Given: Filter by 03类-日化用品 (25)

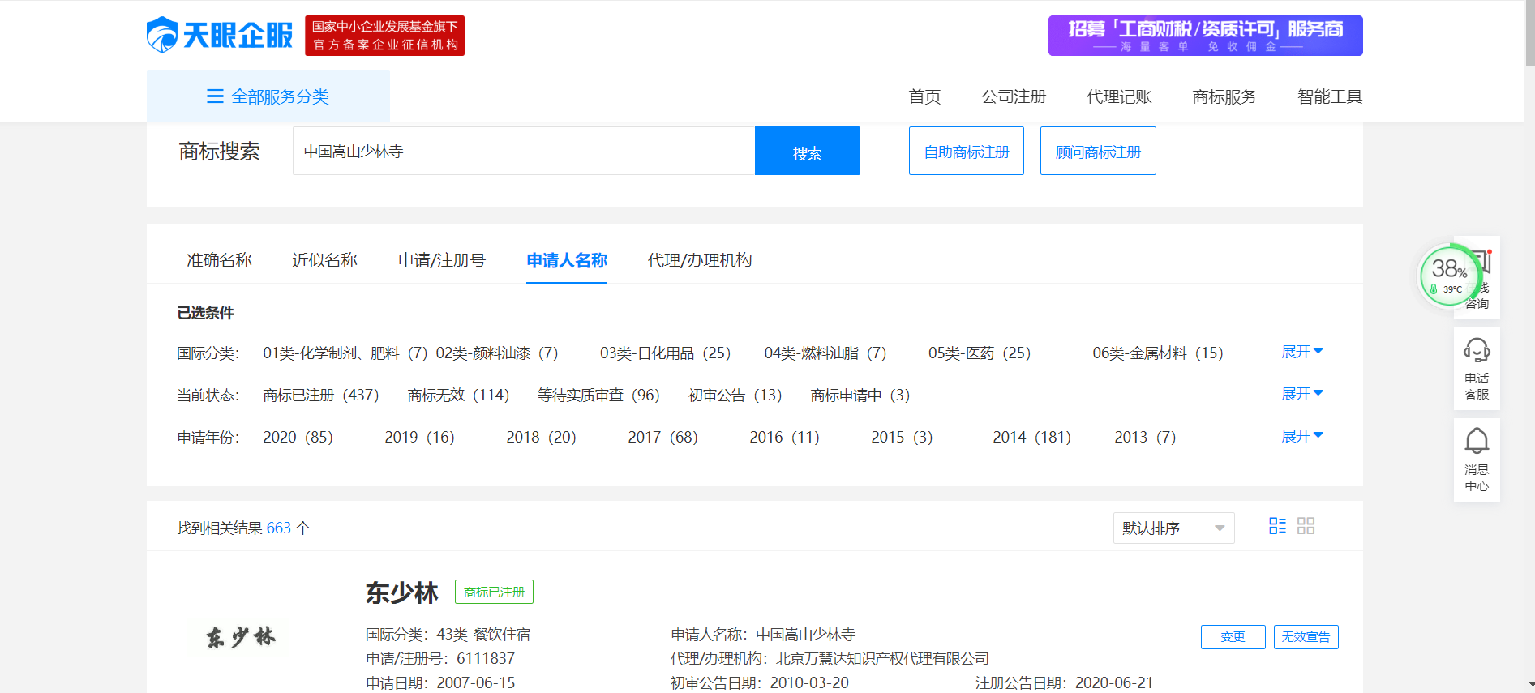Looking at the screenshot, I should click(665, 353).
